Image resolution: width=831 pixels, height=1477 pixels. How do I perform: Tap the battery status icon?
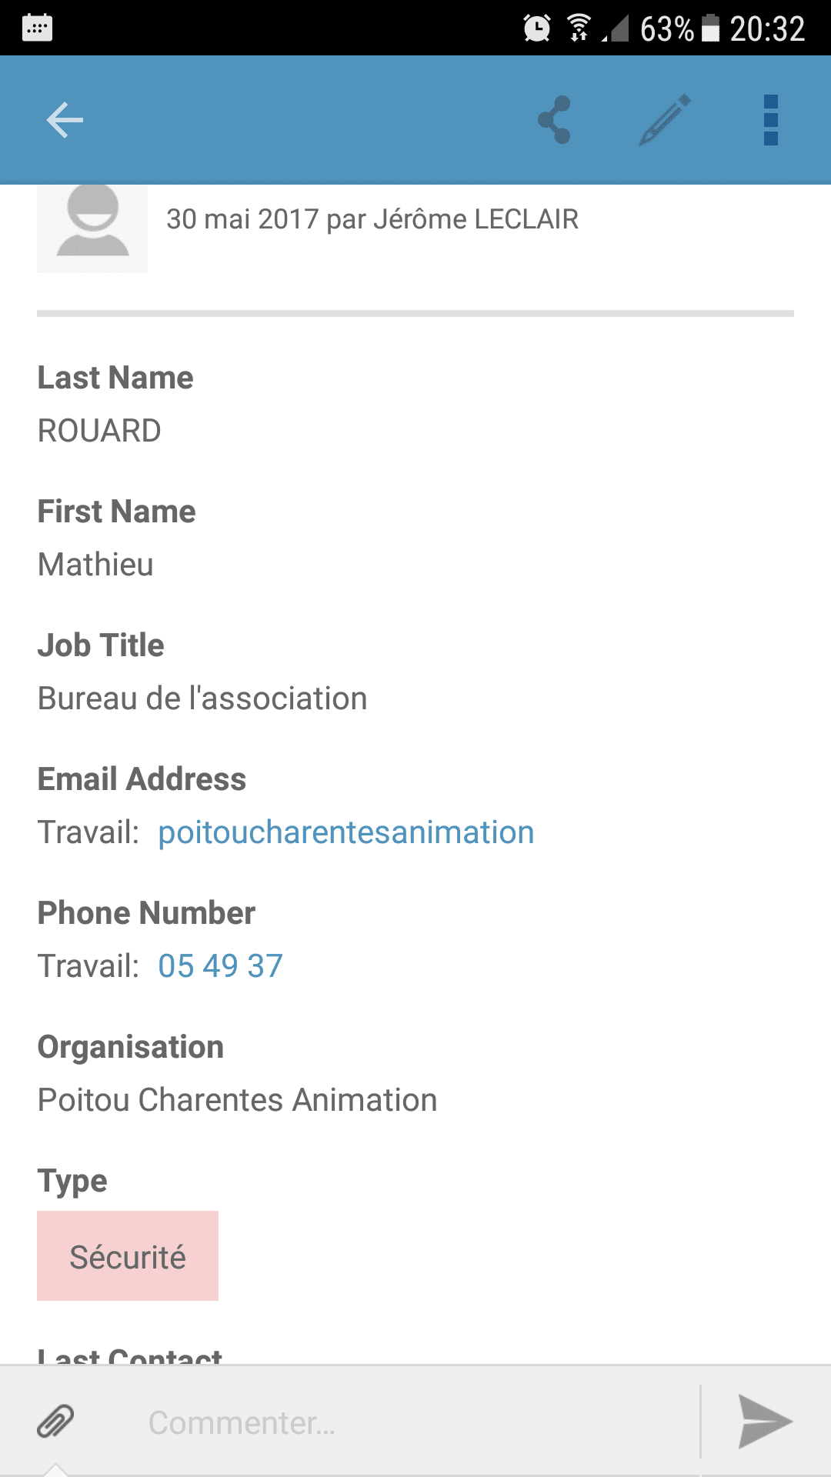710,28
